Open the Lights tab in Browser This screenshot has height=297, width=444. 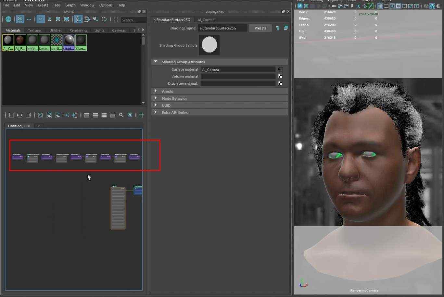99,30
